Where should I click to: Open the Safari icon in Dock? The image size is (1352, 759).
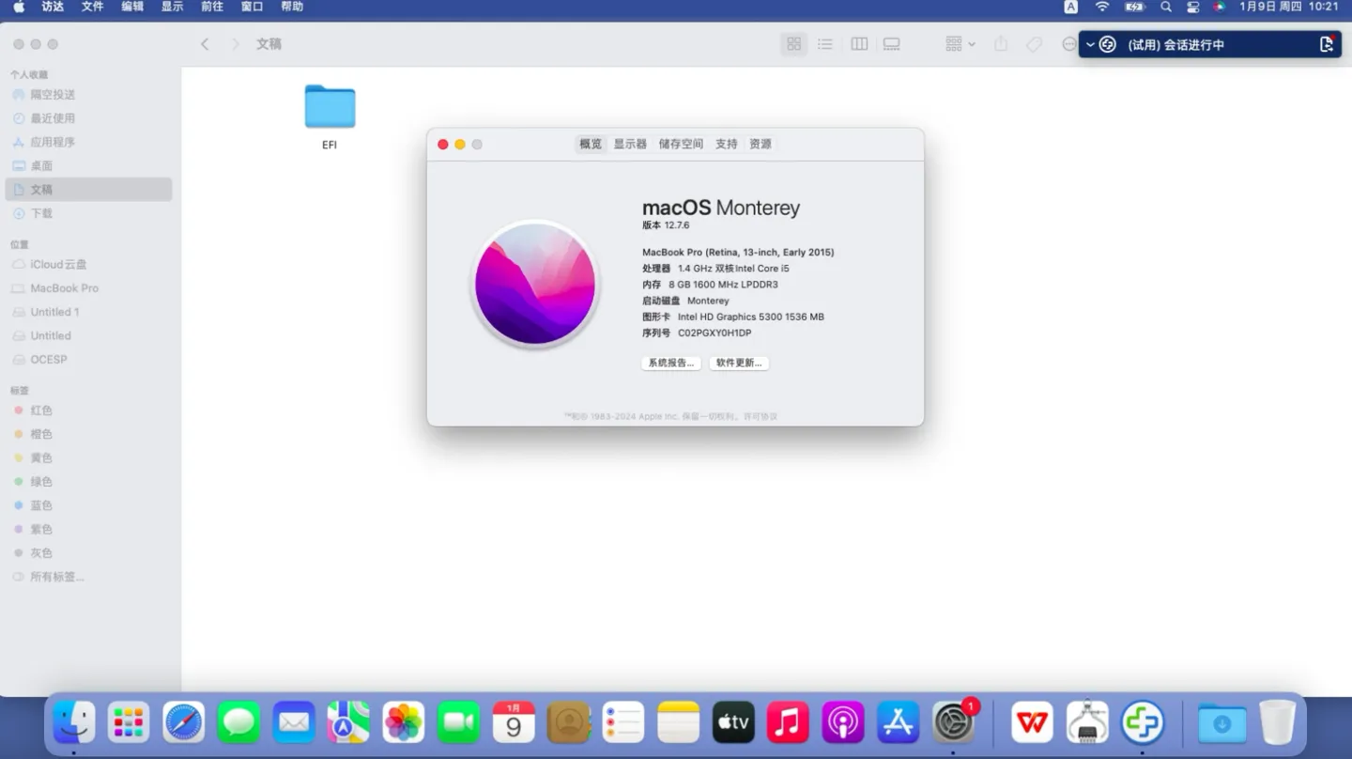(x=184, y=722)
